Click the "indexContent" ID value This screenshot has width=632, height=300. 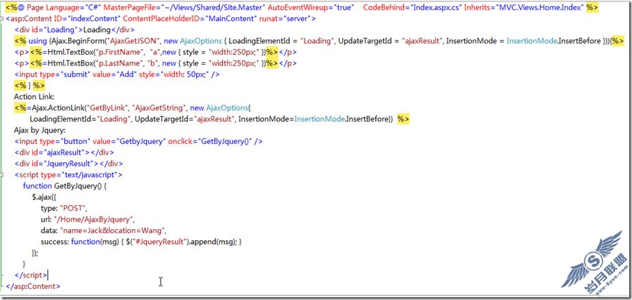click(94, 19)
